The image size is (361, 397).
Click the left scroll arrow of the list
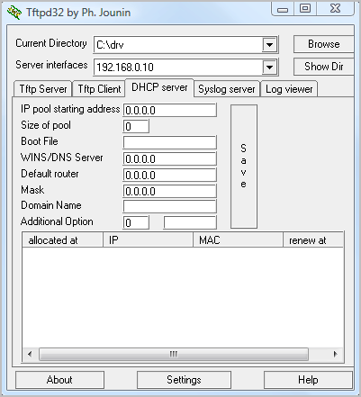pos(30,354)
